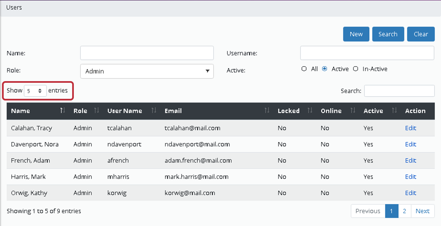
Task: Select the In-Active radio button
Action: [355, 69]
